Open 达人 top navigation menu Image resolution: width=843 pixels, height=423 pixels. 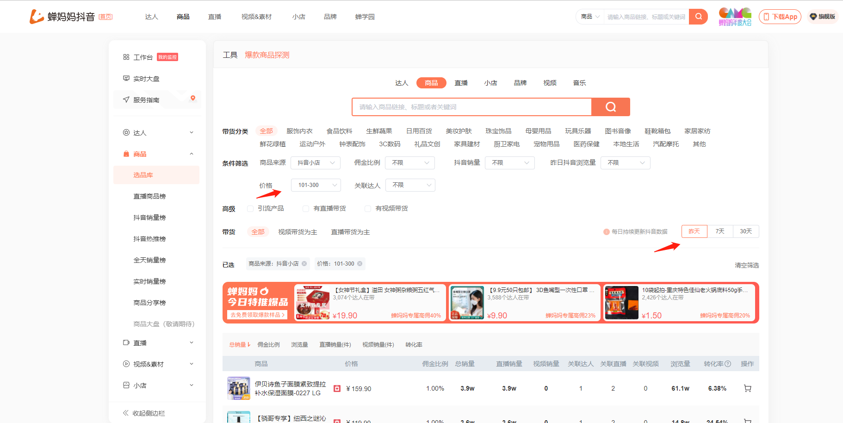click(152, 17)
